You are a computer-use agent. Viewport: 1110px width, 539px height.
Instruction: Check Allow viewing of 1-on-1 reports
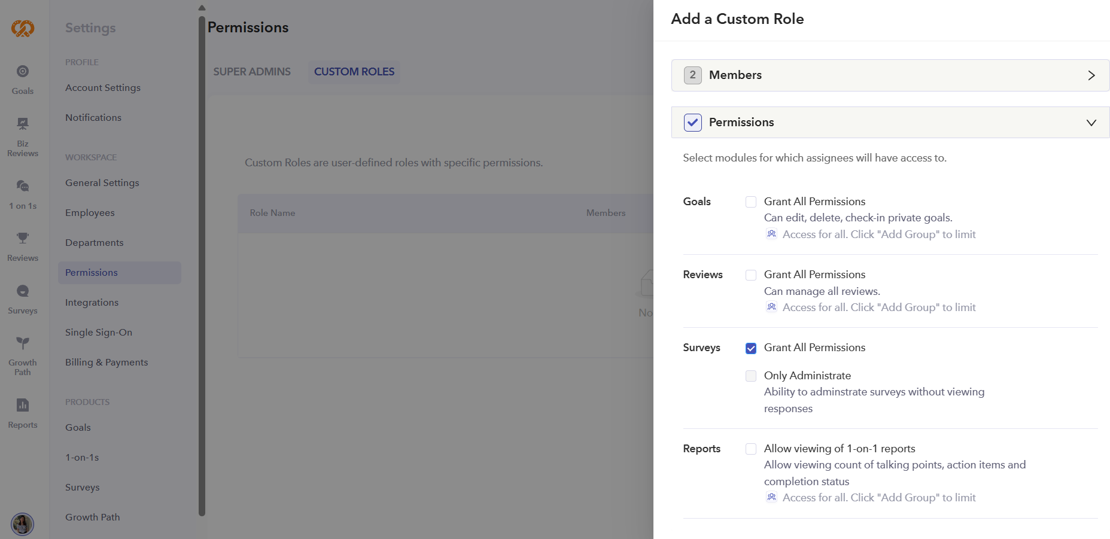click(751, 449)
